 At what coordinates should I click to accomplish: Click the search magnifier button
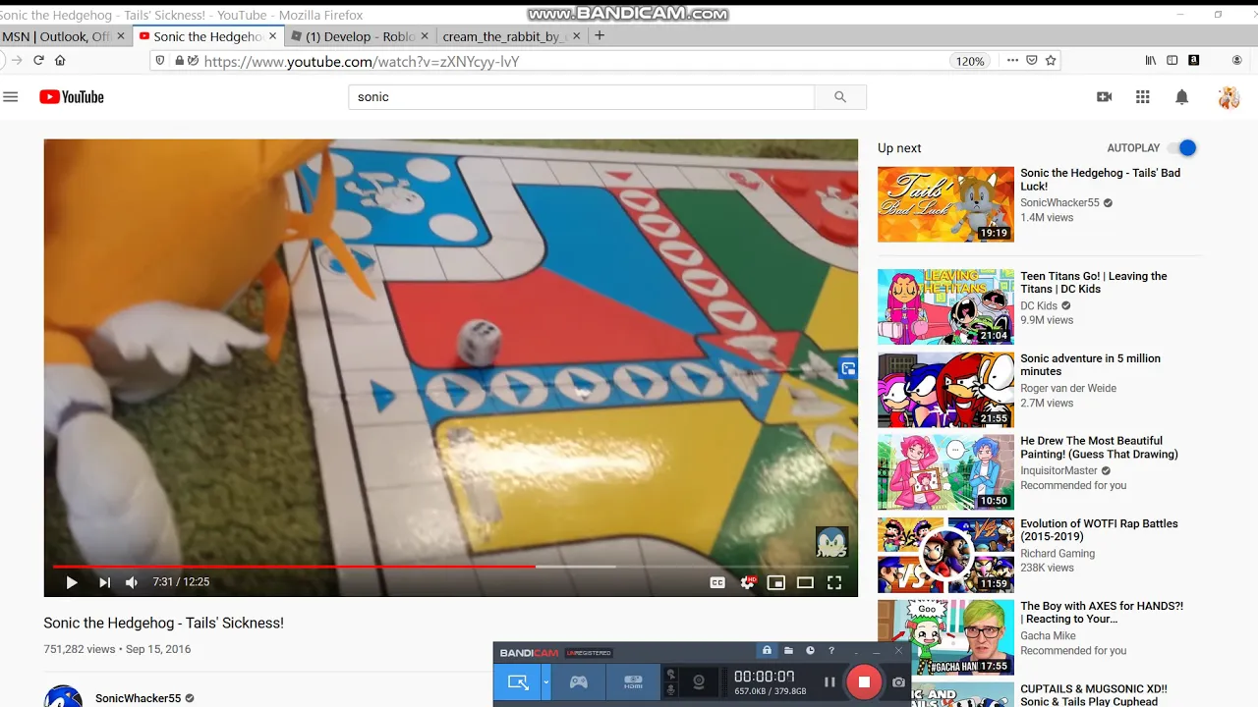click(840, 97)
